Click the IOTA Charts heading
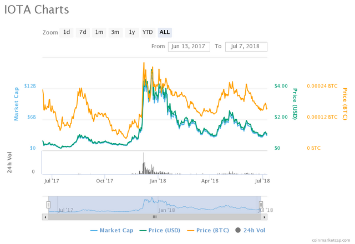 pos(37,10)
